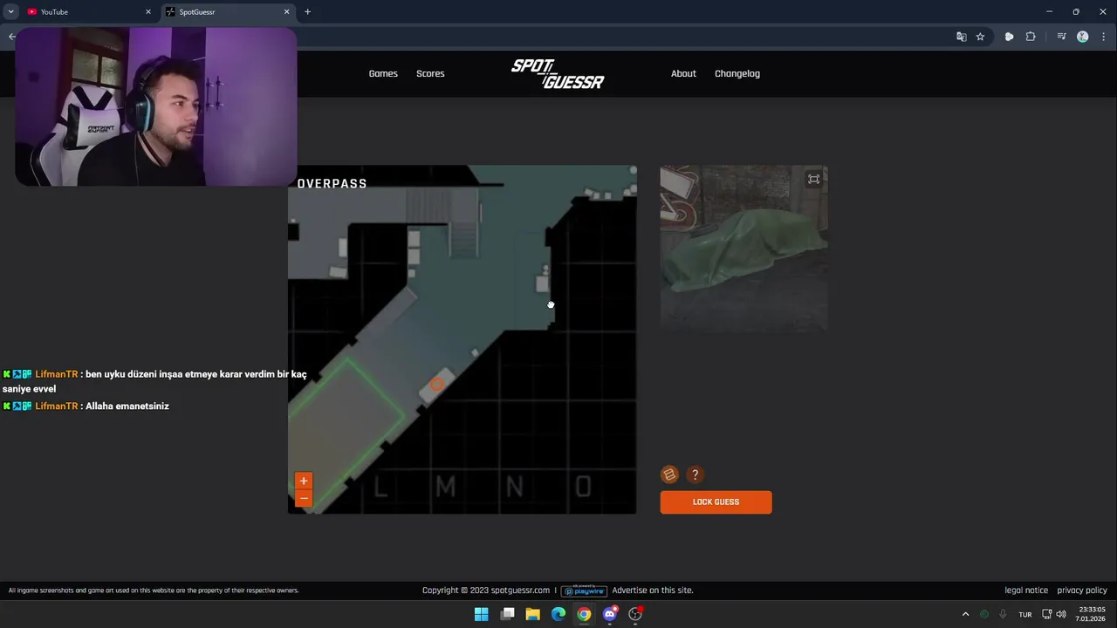1117x628 pixels.
Task: Open the Chrome three-dot menu
Action: [x=1104, y=37]
